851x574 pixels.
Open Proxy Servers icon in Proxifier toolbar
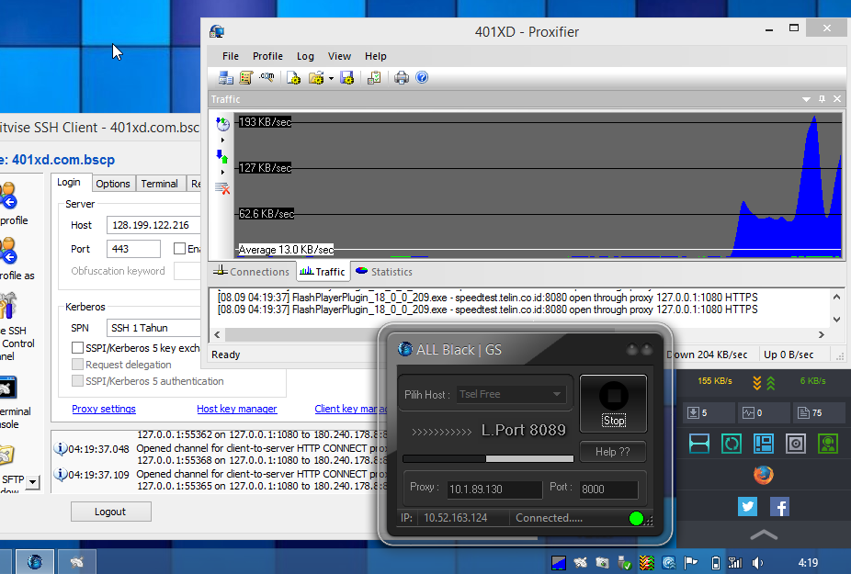(x=226, y=77)
